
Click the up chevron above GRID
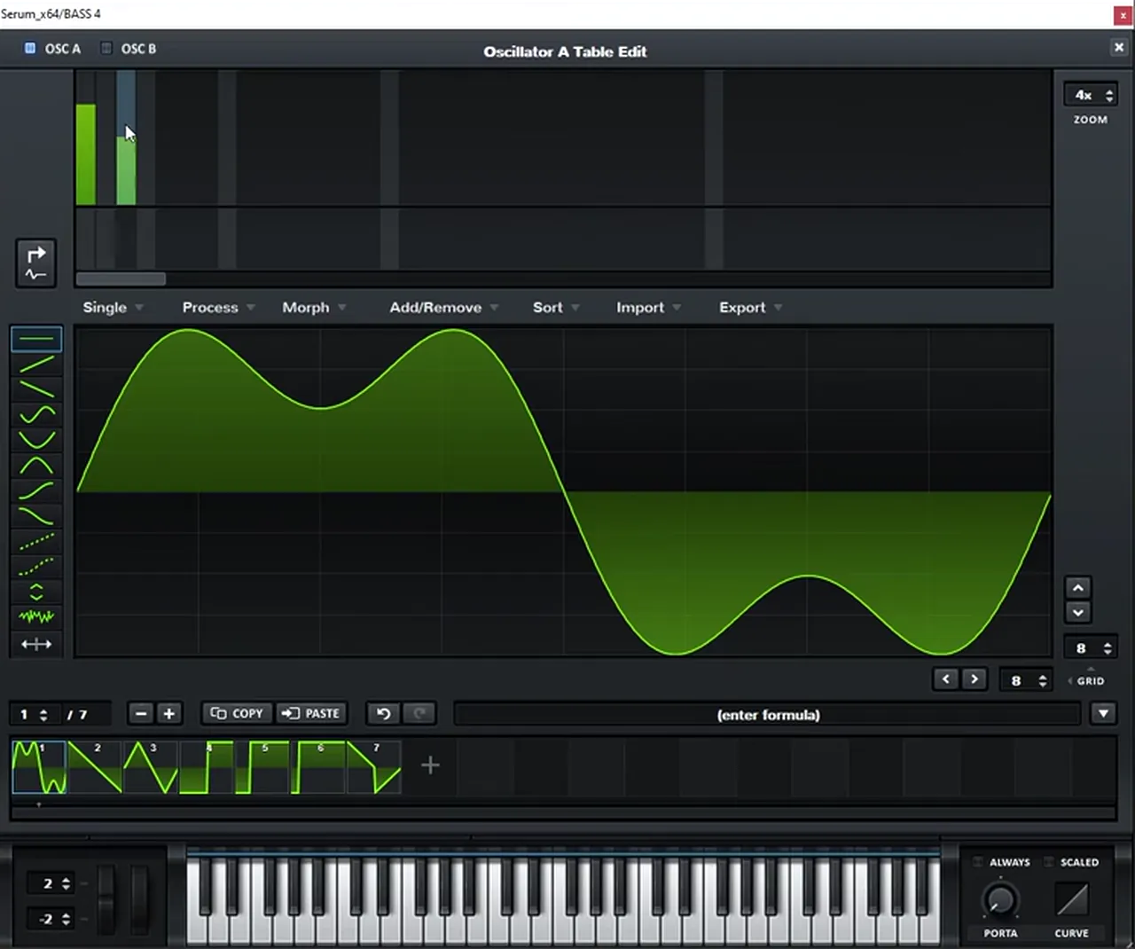[1078, 587]
